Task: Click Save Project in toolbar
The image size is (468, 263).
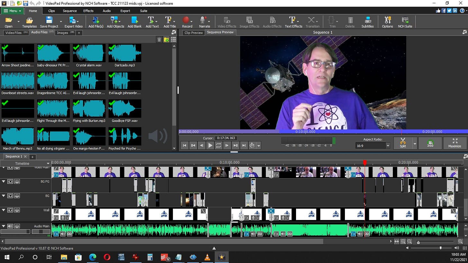Action: (49, 22)
